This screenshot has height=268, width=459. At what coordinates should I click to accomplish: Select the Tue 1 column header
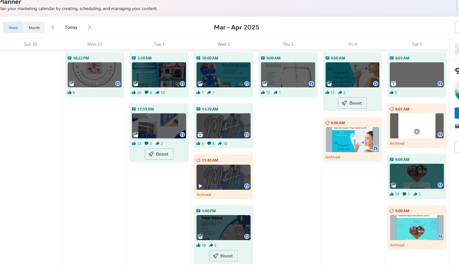pos(159,44)
